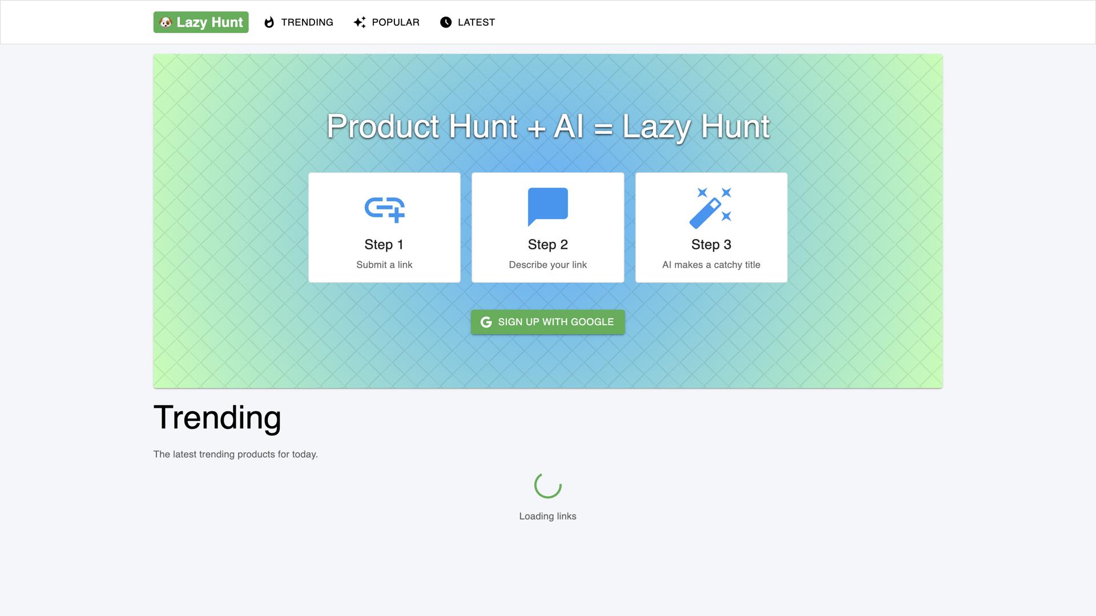Click the Loading links status text

click(547, 516)
